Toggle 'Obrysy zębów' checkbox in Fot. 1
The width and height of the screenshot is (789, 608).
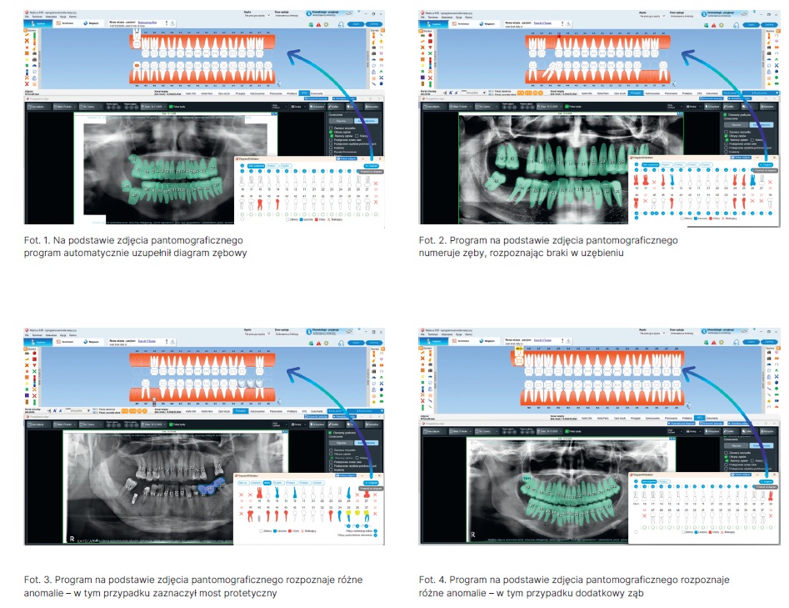330,133
